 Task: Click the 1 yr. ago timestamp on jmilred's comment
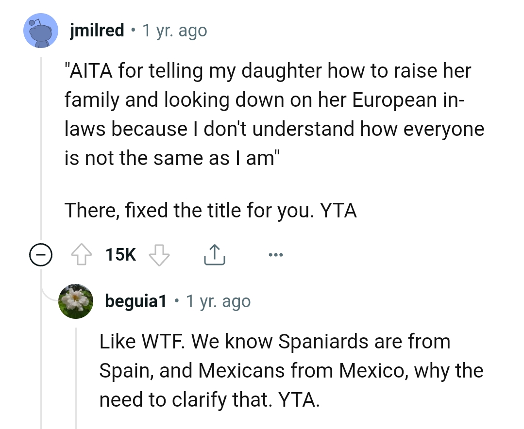pos(174,30)
